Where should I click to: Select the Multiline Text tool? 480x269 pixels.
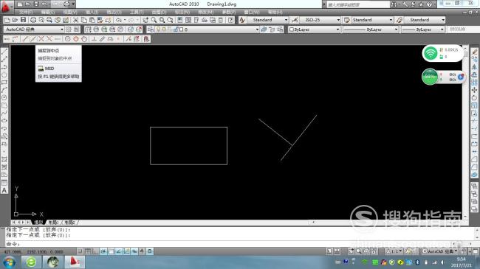click(4, 190)
